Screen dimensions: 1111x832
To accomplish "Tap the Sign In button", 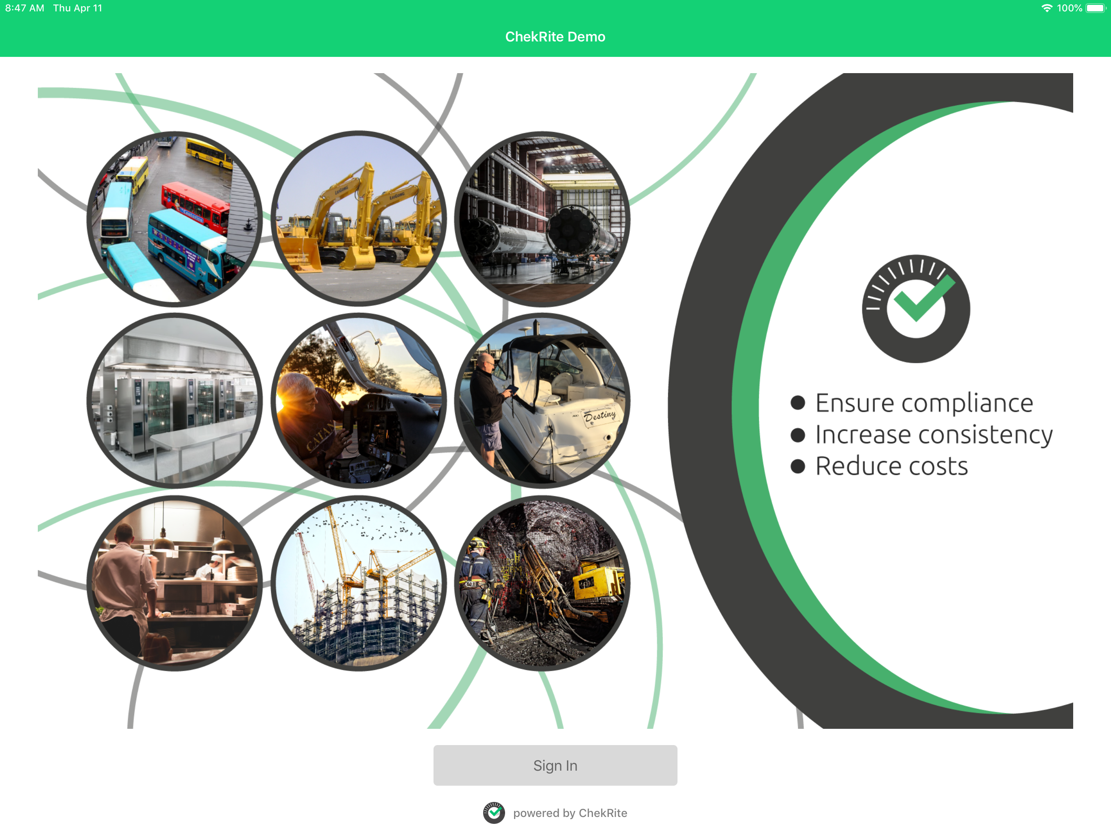I will click(x=555, y=765).
